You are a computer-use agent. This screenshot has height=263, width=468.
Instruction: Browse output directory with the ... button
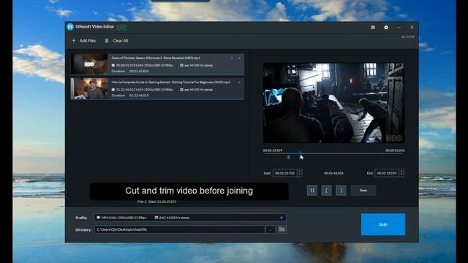click(x=270, y=229)
